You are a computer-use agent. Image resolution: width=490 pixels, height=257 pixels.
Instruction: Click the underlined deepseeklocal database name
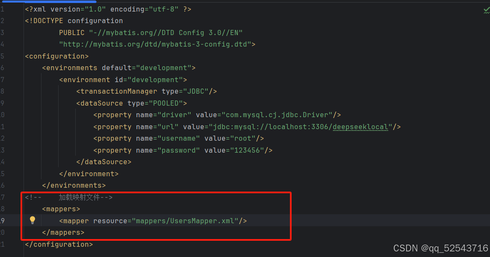coord(360,127)
